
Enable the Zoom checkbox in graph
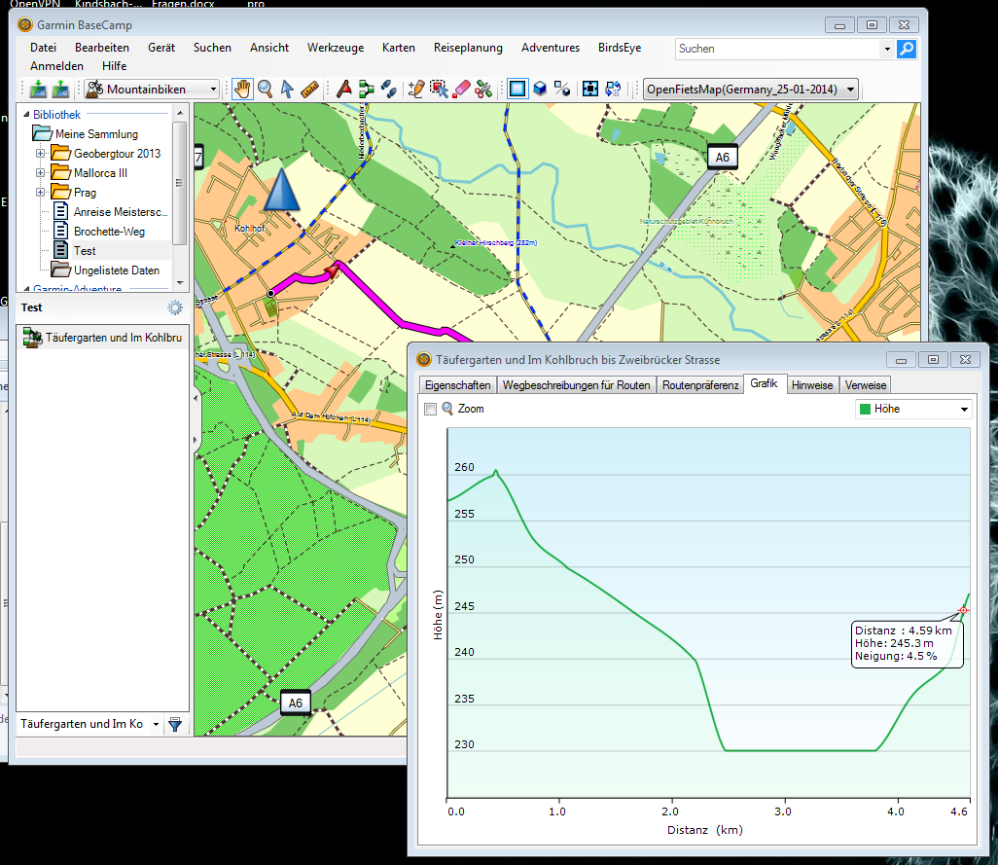pos(430,410)
